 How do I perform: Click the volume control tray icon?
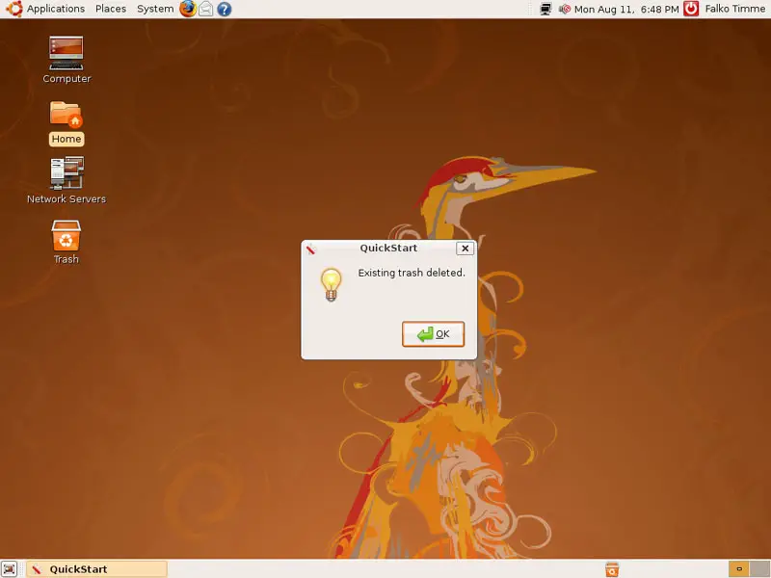[x=565, y=9]
